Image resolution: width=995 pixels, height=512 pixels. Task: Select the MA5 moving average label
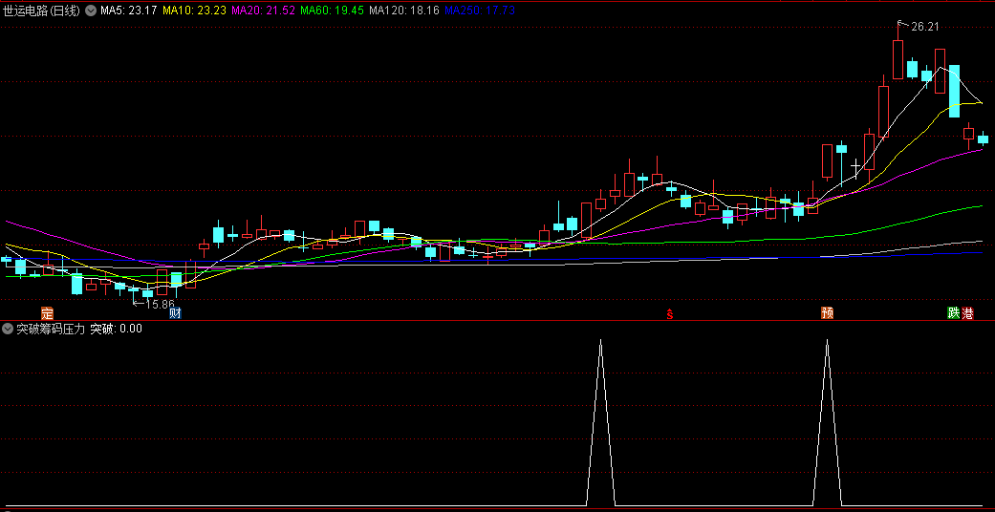(129, 10)
